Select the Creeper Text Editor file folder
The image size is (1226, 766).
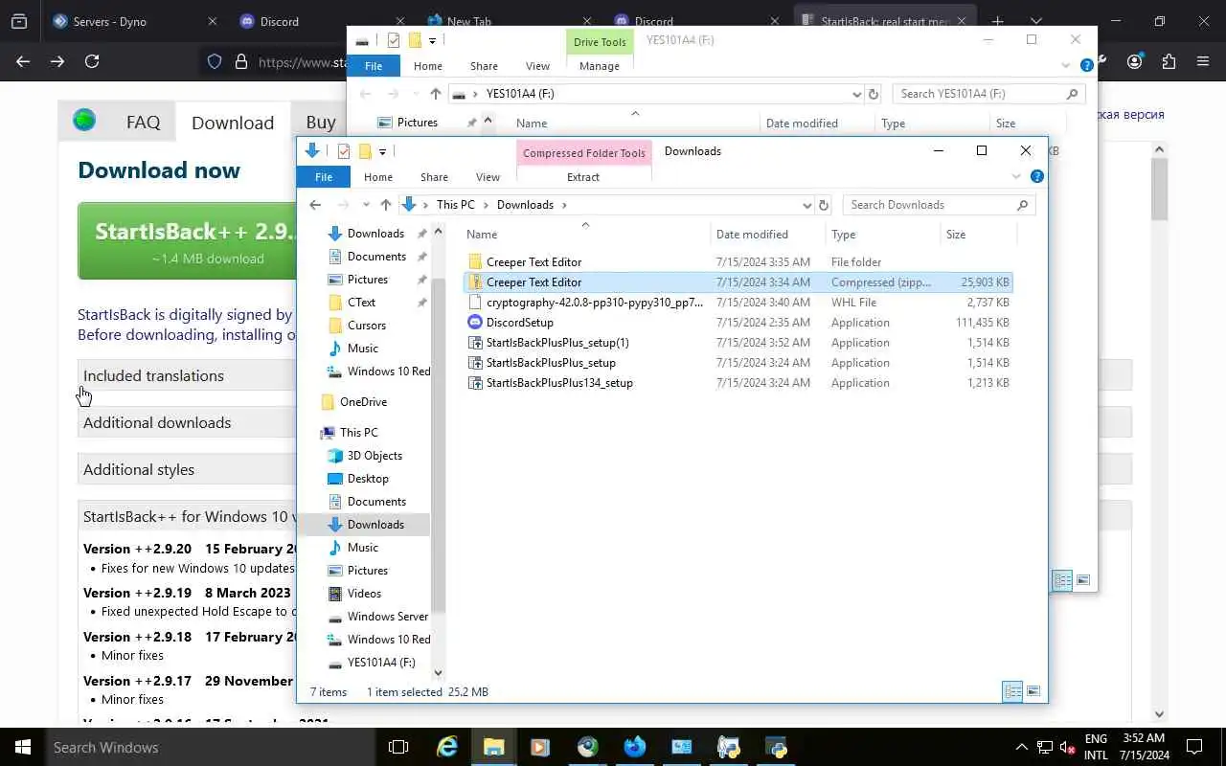pyautogui.click(x=534, y=261)
